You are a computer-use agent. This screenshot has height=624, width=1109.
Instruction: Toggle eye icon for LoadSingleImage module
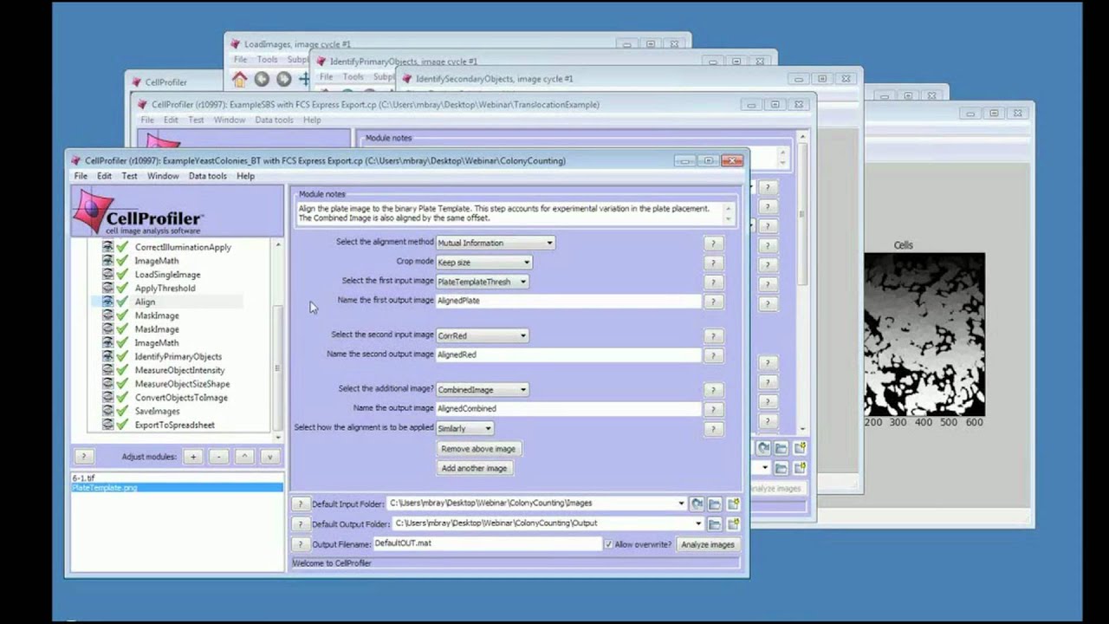(x=108, y=275)
